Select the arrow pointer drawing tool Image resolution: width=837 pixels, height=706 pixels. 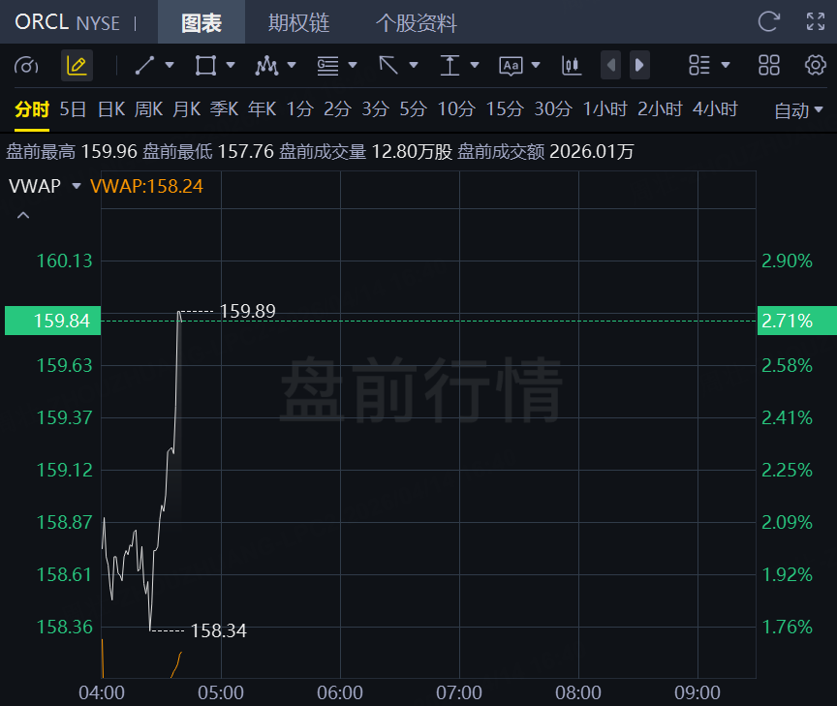(388, 66)
